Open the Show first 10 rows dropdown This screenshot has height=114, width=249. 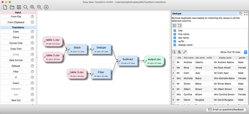point(233,52)
